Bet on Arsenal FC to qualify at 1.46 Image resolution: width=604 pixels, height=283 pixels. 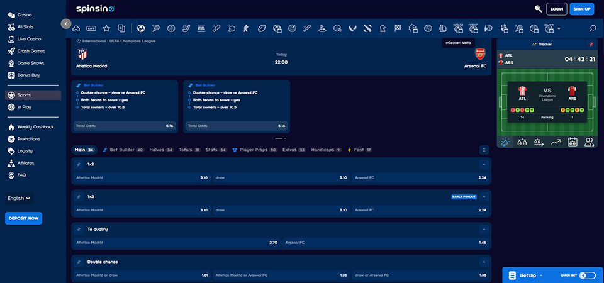(386, 243)
